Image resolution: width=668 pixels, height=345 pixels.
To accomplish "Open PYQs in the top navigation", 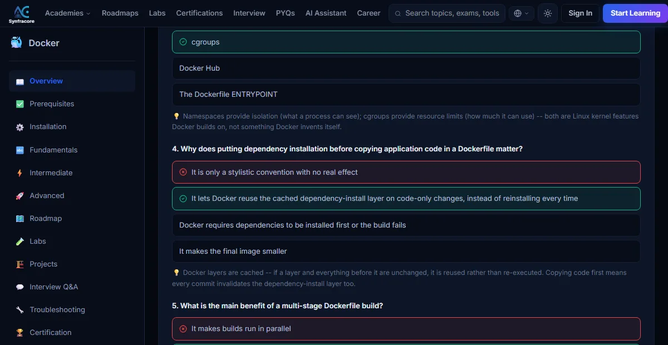I will 286,13.
